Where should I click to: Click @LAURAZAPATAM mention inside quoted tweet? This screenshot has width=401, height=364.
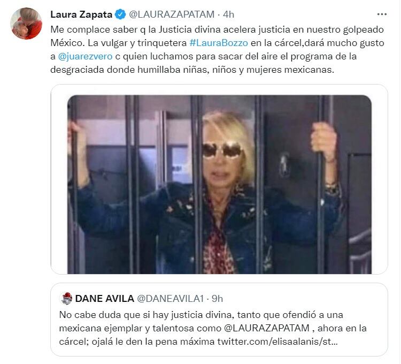point(267,328)
